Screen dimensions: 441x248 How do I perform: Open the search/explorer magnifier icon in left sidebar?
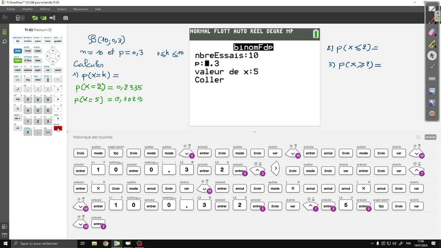click(x=4, y=42)
